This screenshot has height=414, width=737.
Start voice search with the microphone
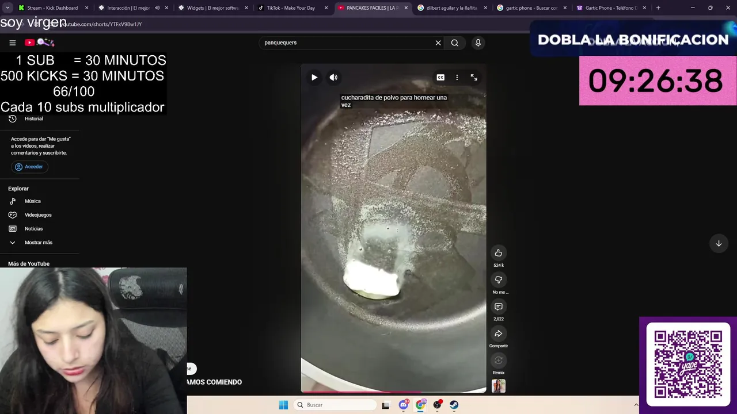tap(478, 43)
